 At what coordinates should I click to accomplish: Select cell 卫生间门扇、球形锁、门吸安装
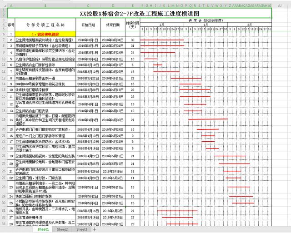45,178
